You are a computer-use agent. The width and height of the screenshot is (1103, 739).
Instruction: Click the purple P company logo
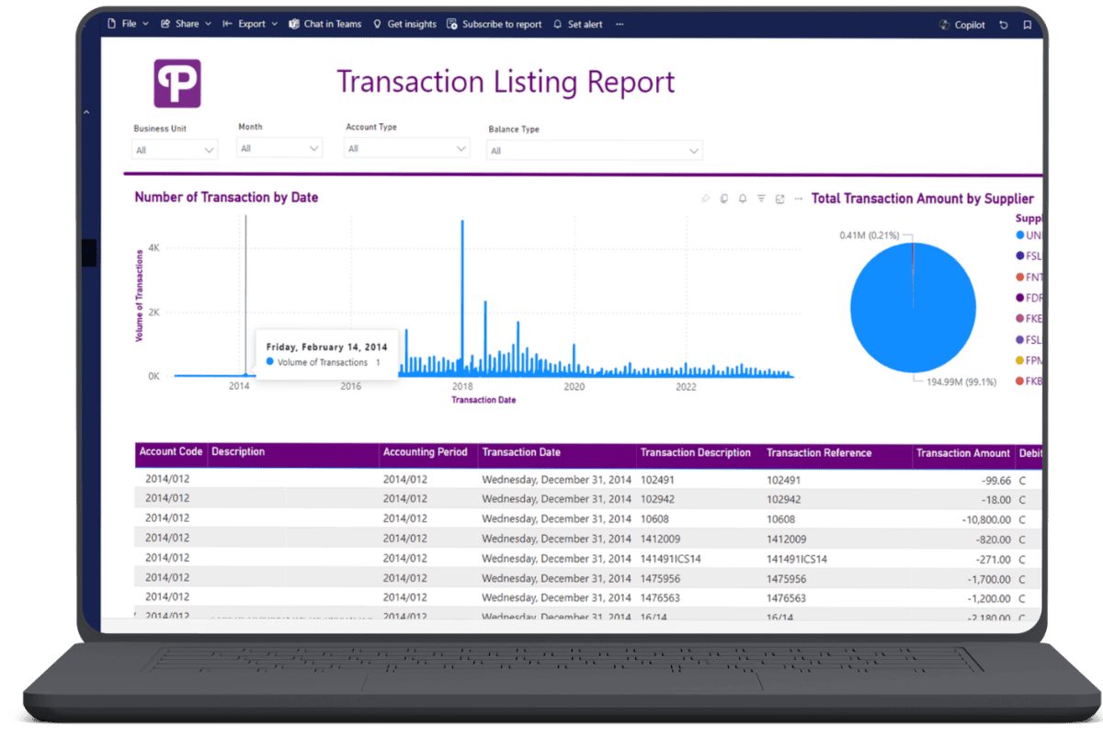[176, 84]
